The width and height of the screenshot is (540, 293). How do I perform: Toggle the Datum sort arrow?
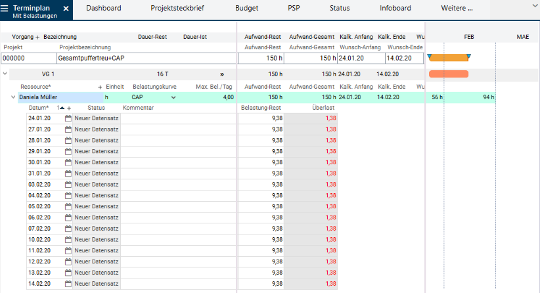(62, 108)
